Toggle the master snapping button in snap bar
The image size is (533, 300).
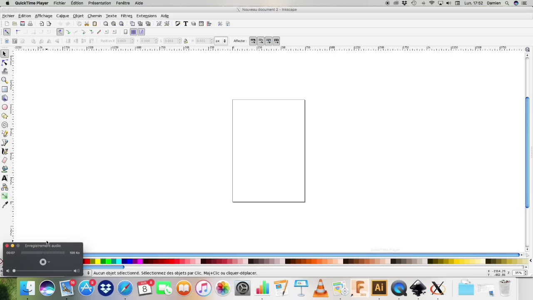[7, 32]
